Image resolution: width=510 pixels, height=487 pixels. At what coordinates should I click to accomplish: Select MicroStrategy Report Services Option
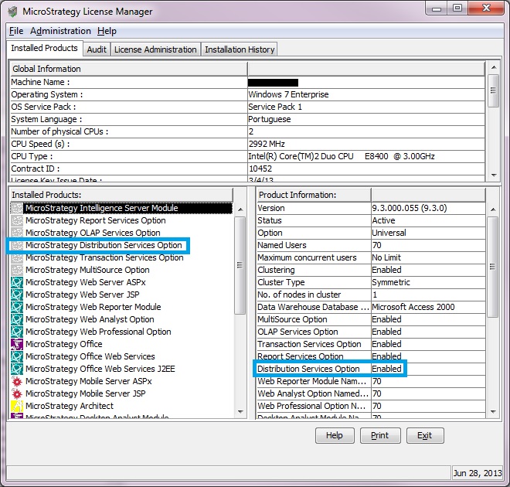tap(96, 220)
